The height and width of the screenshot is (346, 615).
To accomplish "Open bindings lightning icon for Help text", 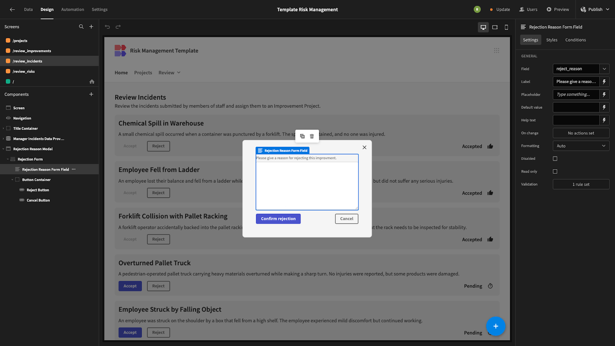I will coord(604,120).
